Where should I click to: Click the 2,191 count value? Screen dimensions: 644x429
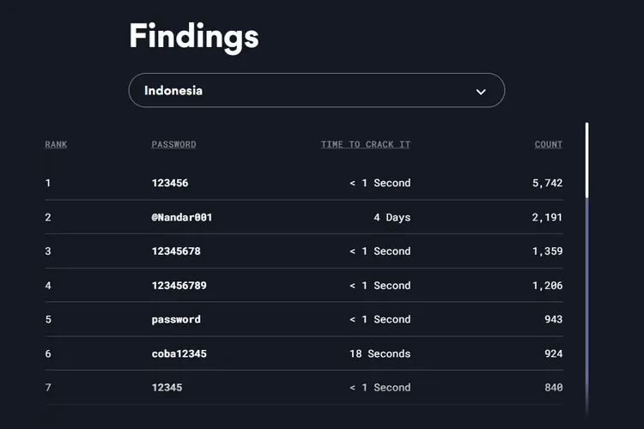547,217
